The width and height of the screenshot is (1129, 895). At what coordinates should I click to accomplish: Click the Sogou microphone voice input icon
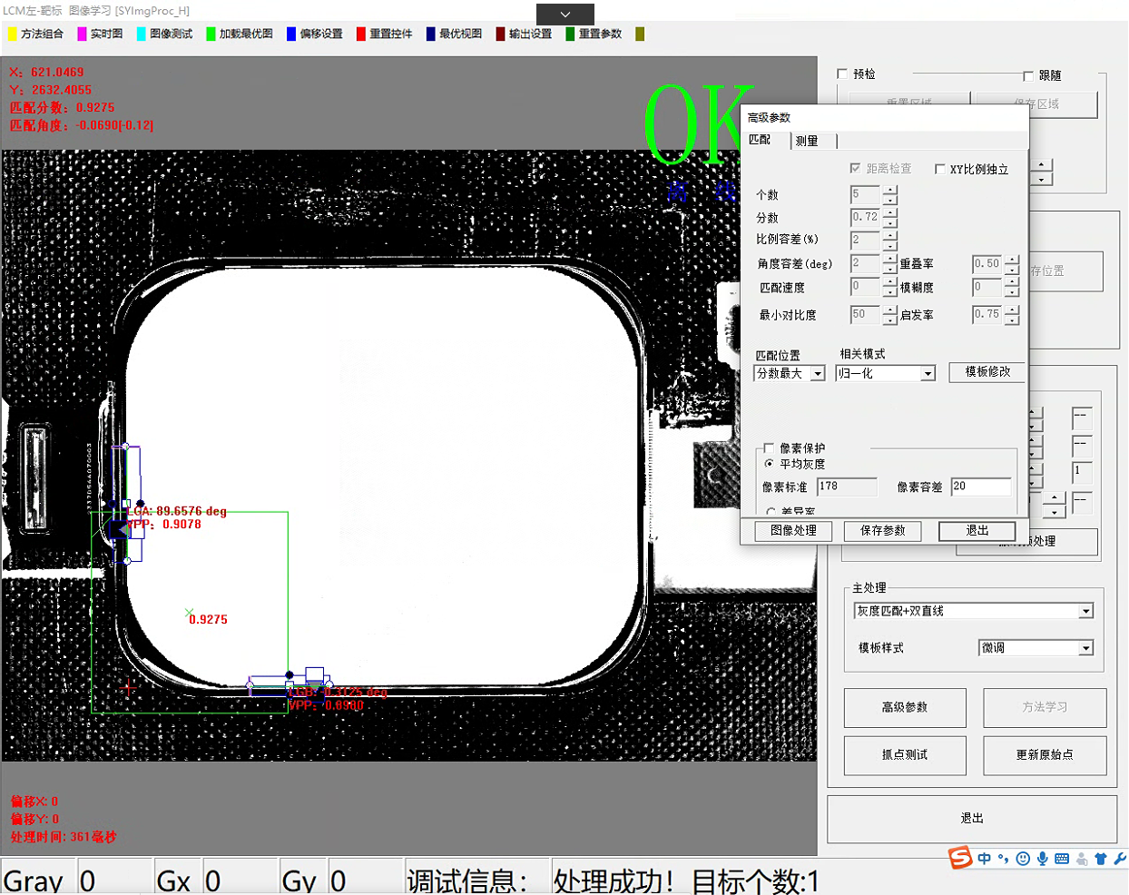[x=1043, y=859]
